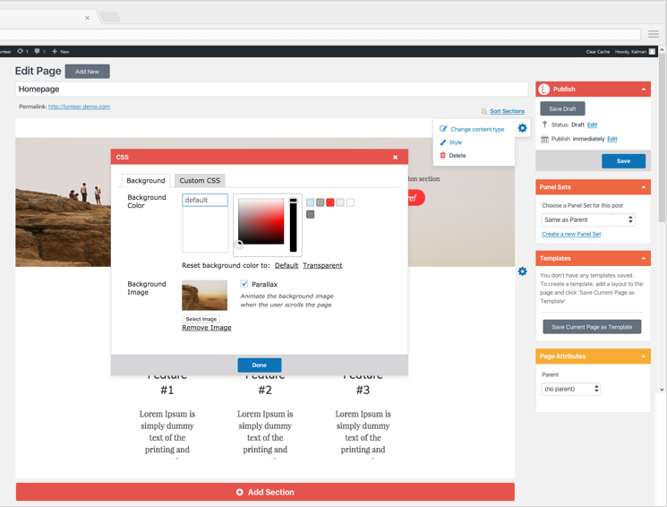Click the Delete trash icon
The image size is (667, 507).
click(443, 155)
